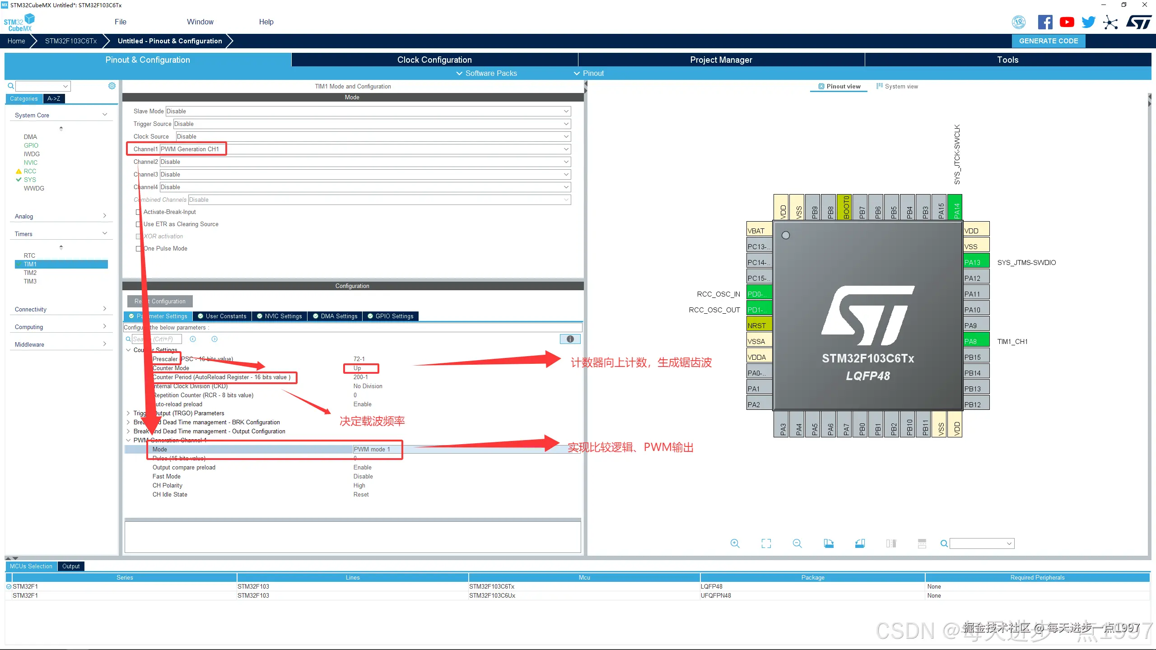1156x650 pixels.
Task: Open the YouTube link icon
Action: point(1067,22)
